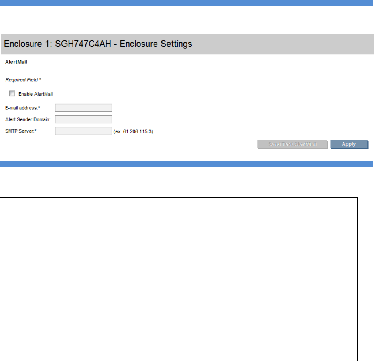Click the empty gray header area right of title
This screenshot has height=361, width=374.
[283, 44]
